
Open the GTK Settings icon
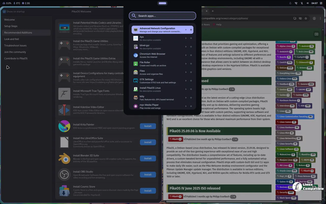click(135, 81)
